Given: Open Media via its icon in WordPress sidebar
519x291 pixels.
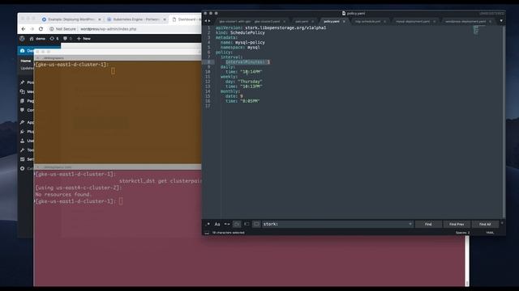Looking at the screenshot, I should coord(23,91).
